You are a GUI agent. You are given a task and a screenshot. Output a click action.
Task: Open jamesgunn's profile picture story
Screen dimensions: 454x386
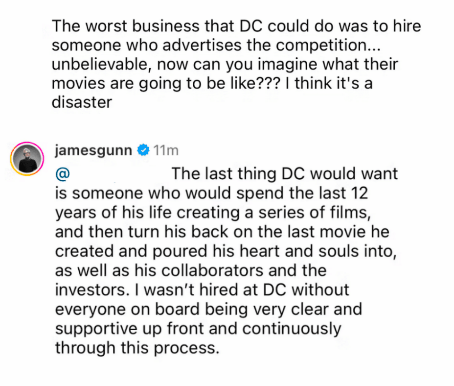(27, 159)
